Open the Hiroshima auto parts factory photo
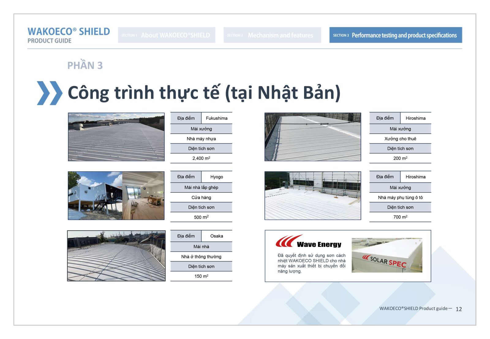Viewport: 490px width, 339px height. 313,196
